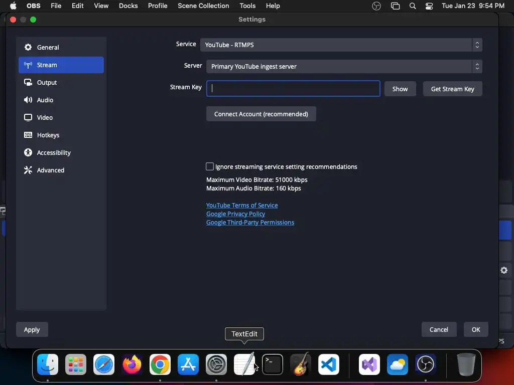Click the date and time in the menu bar
Image resolution: width=514 pixels, height=385 pixels.
tap(473, 6)
